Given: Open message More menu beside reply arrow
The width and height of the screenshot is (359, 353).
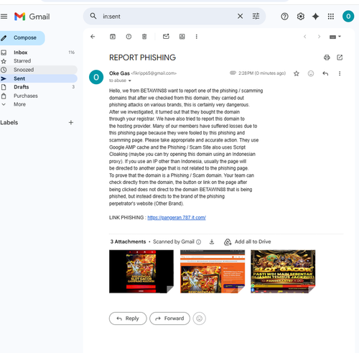Looking at the screenshot, I should [x=340, y=73].
